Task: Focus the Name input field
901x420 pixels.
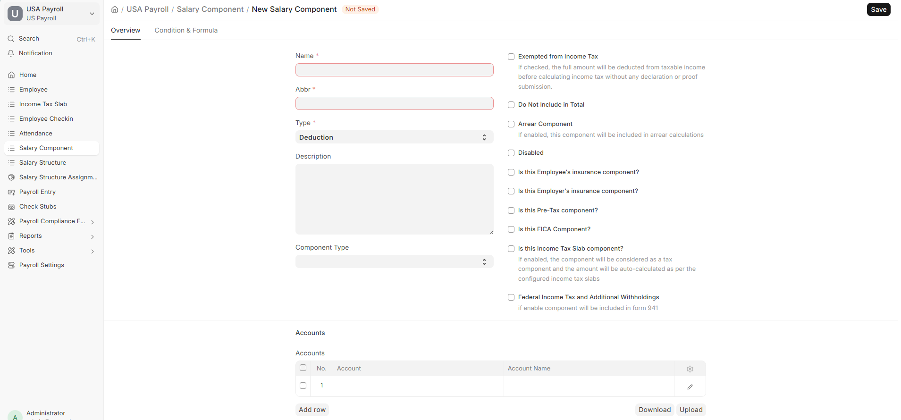Action: click(x=395, y=70)
